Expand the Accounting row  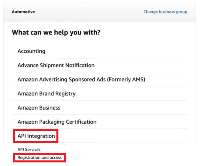[100, 51]
